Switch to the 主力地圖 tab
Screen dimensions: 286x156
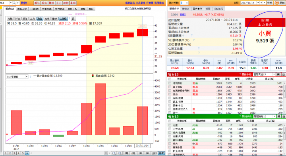point(60,9)
